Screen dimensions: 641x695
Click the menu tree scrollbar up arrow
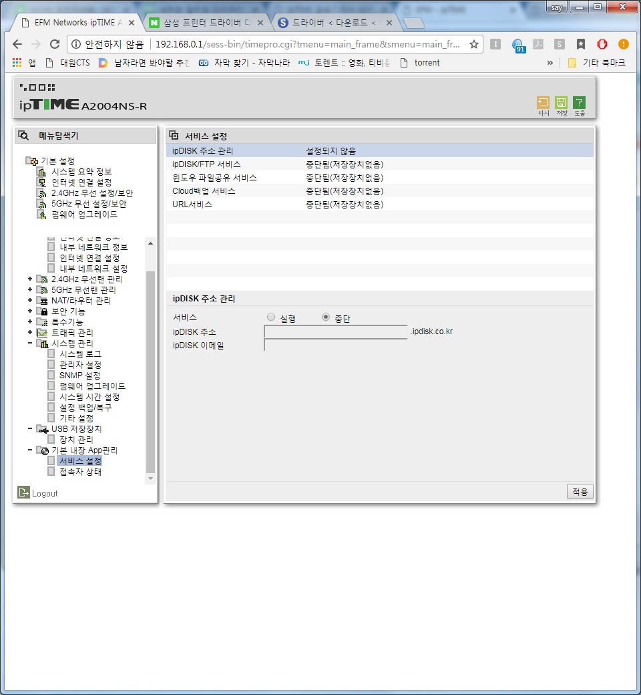coord(151,243)
